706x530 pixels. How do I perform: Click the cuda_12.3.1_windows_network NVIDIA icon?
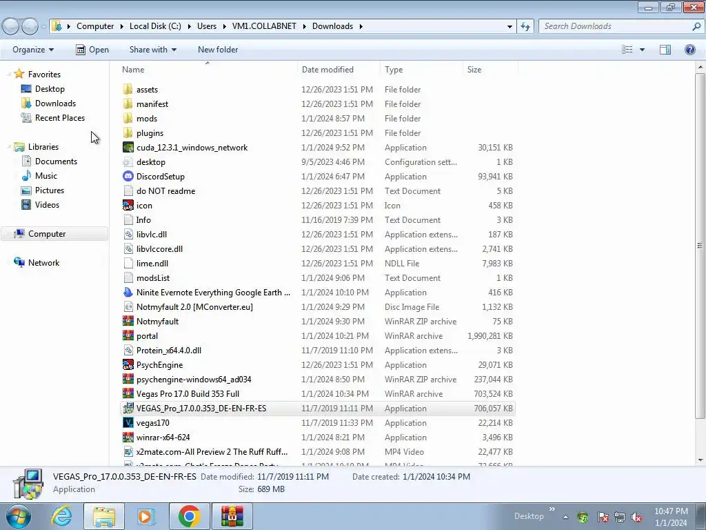128,148
